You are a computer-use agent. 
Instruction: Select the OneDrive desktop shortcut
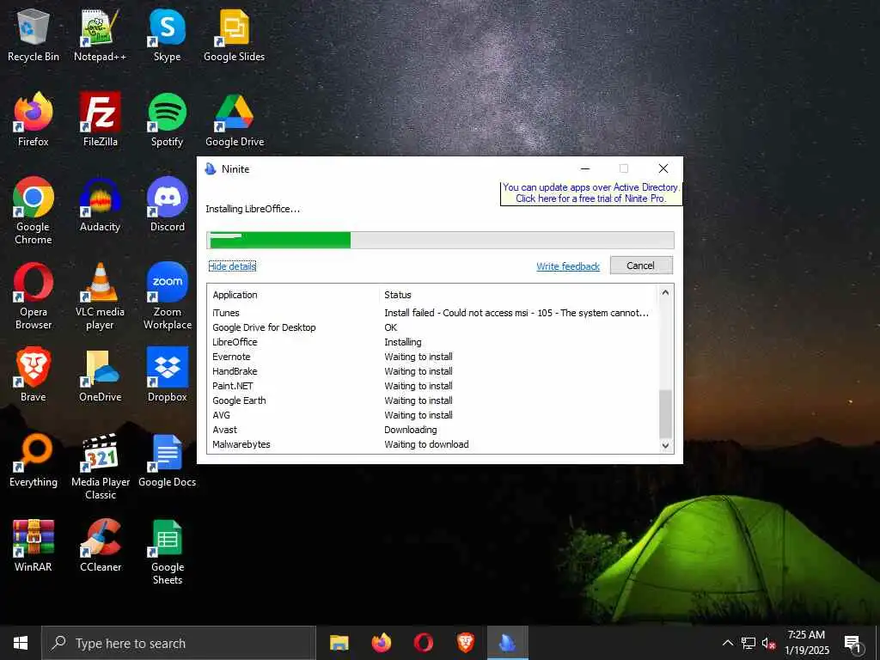point(100,375)
